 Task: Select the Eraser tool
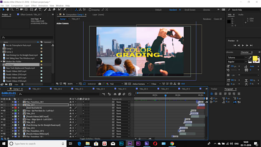click(54, 10)
